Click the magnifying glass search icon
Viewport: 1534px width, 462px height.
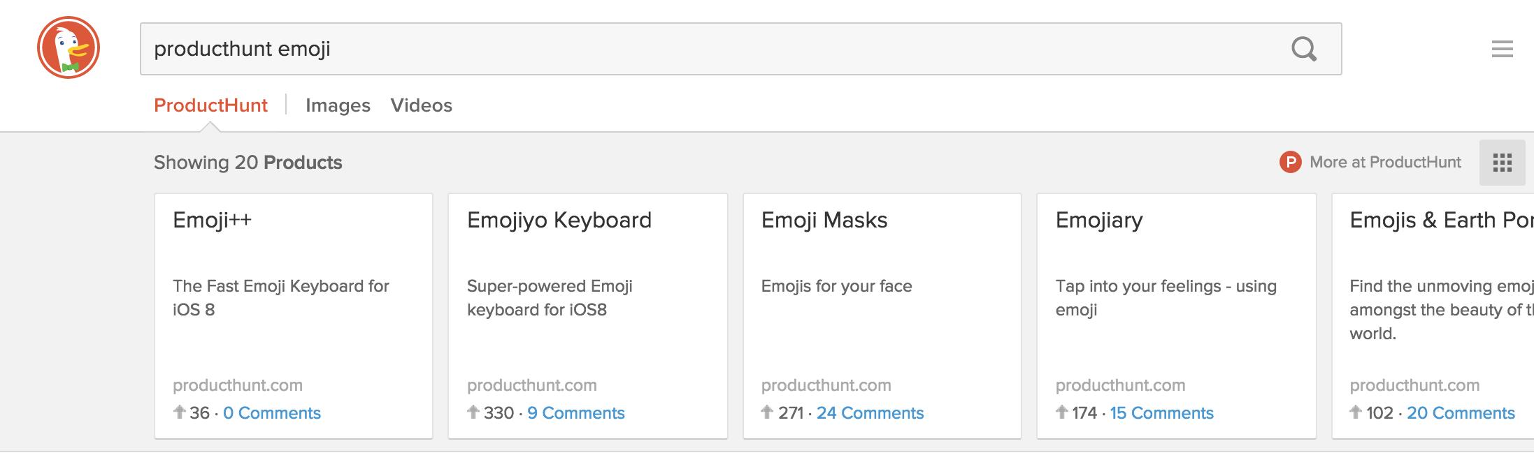pyautogui.click(x=1303, y=49)
